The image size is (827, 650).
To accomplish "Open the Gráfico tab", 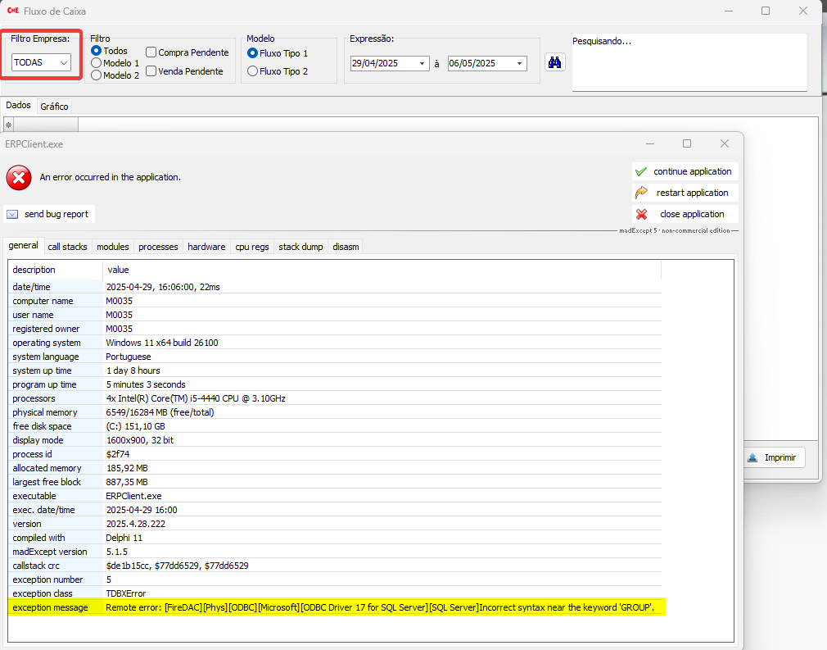I will coord(54,107).
